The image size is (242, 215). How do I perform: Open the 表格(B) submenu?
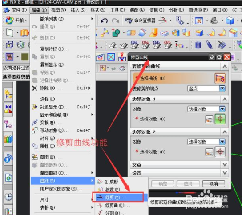[x=63, y=207]
